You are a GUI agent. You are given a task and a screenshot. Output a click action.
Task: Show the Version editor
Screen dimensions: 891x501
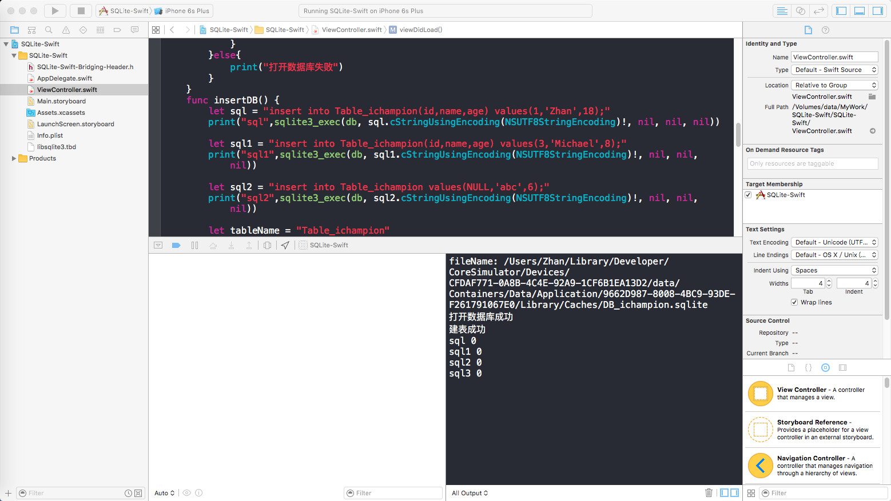(x=819, y=11)
